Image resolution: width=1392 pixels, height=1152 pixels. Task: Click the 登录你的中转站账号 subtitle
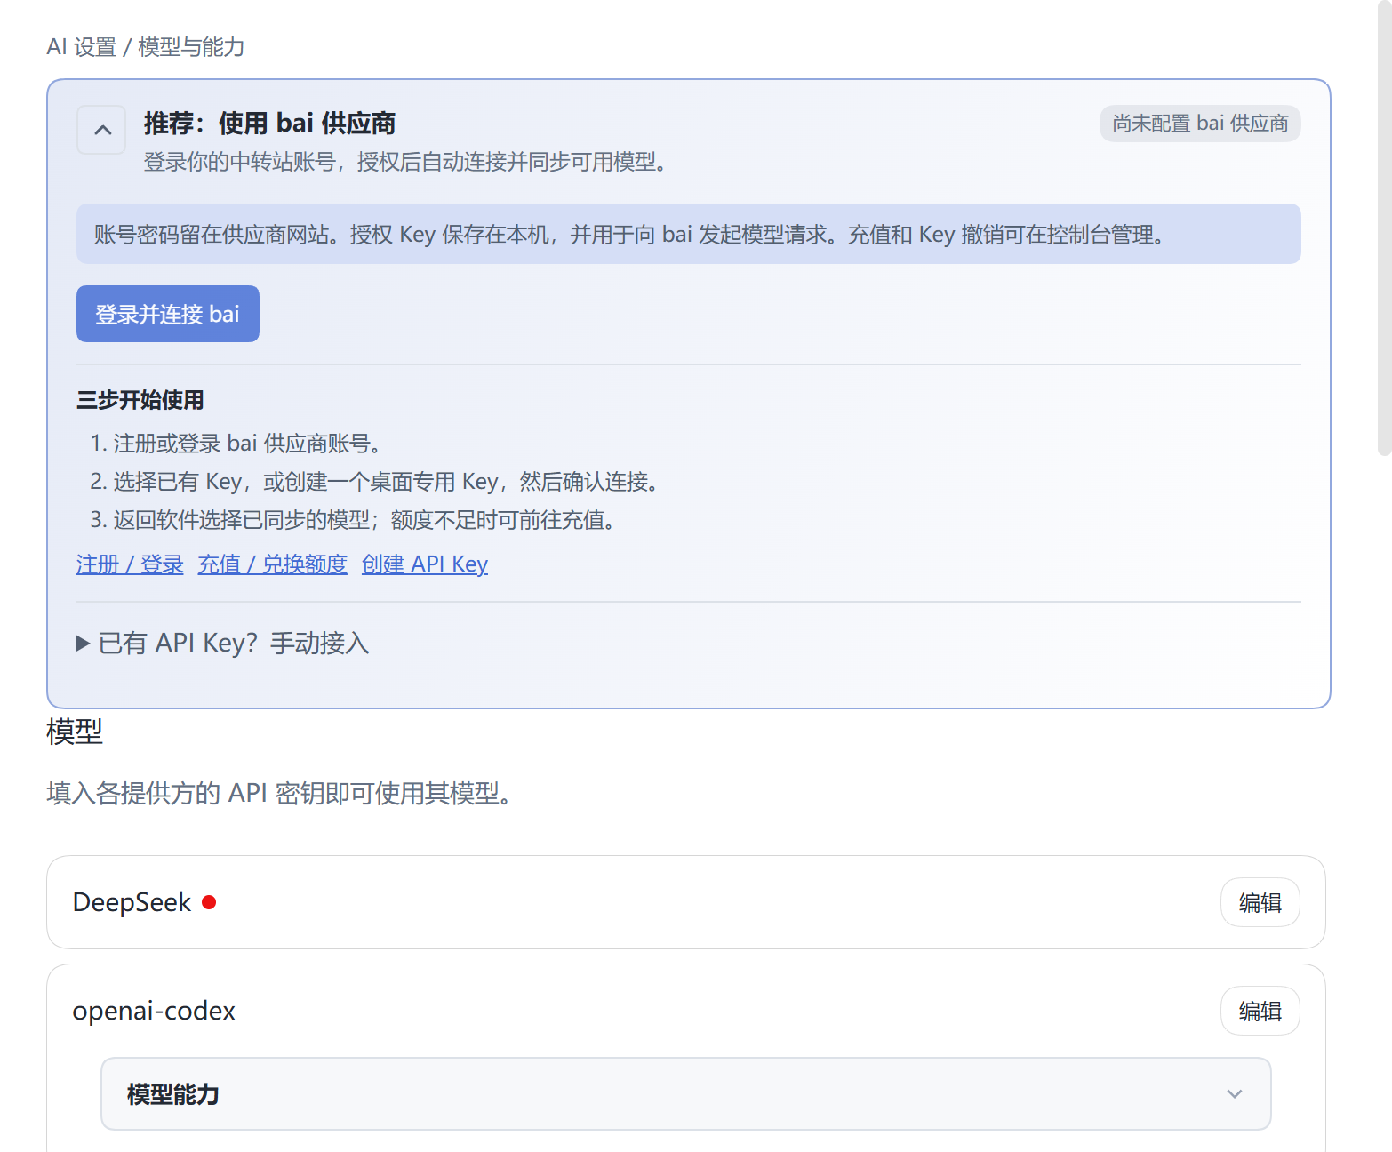coord(405,162)
